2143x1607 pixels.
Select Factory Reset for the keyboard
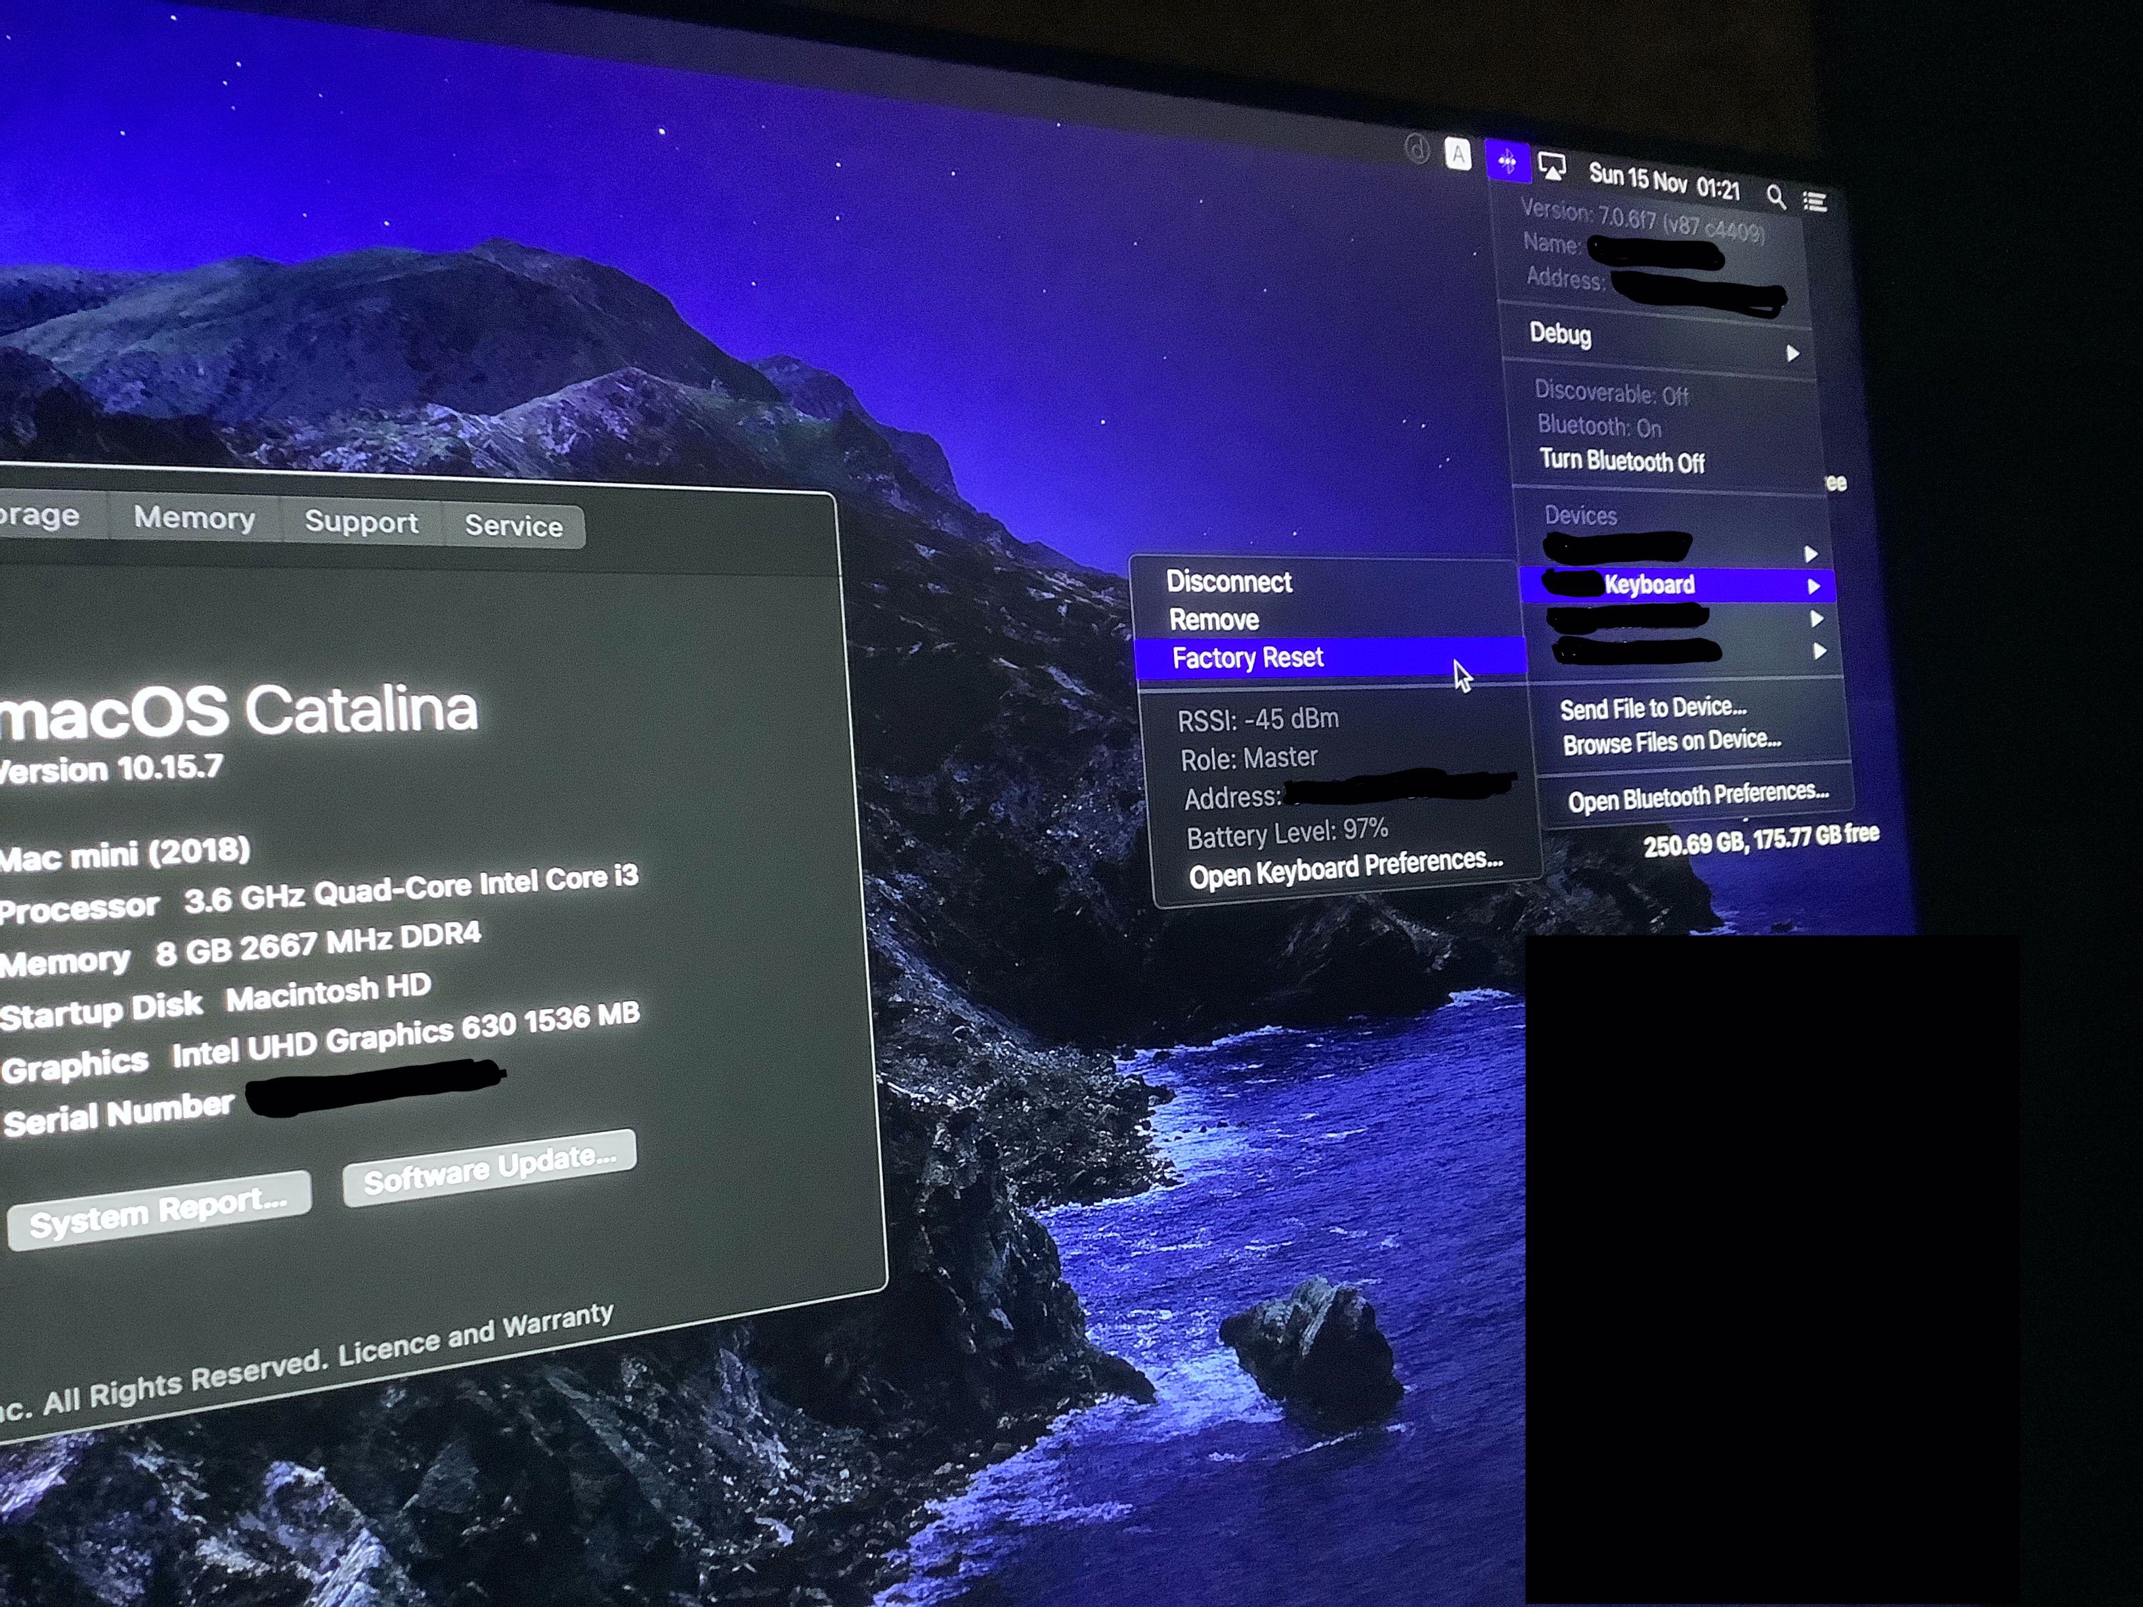tap(1248, 658)
